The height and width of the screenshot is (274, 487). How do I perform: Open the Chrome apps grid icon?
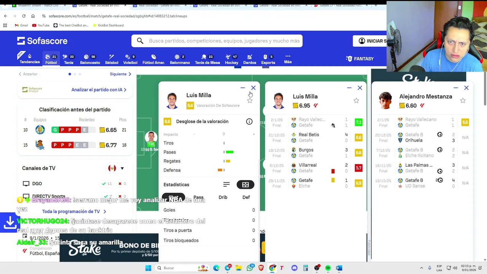point(5,25)
